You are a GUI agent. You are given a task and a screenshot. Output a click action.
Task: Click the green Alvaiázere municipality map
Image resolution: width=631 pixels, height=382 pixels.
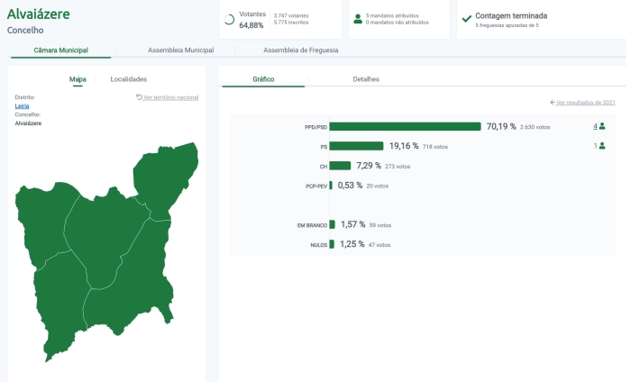[99, 252]
